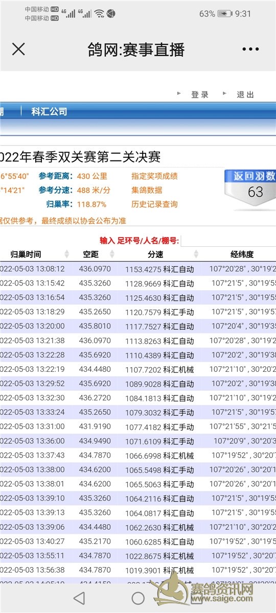Open 集鸽数据 link
Screen dimensions: 276x613
tap(147, 190)
